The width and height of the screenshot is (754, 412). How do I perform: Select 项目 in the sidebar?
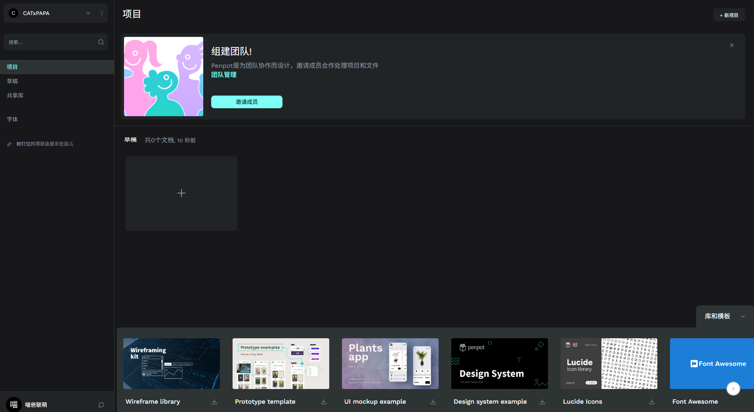57,67
